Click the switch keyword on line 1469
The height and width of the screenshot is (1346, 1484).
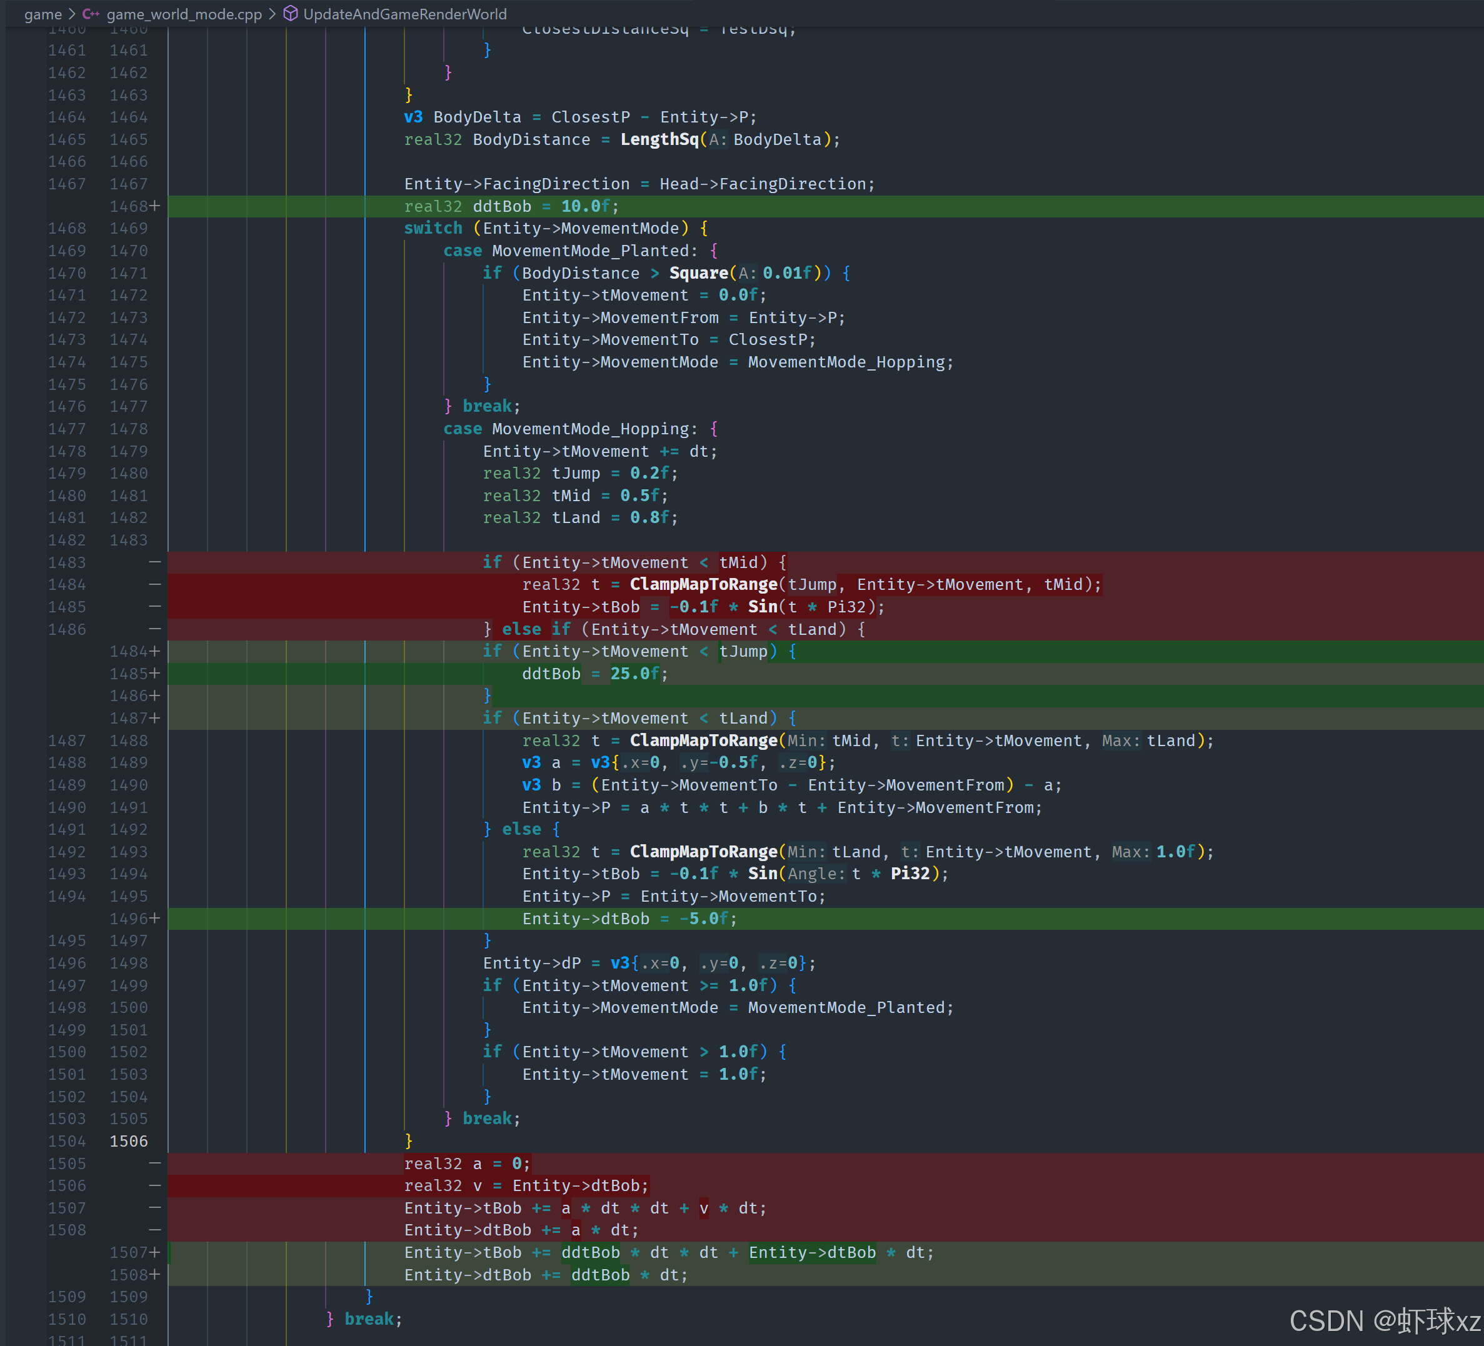click(433, 228)
